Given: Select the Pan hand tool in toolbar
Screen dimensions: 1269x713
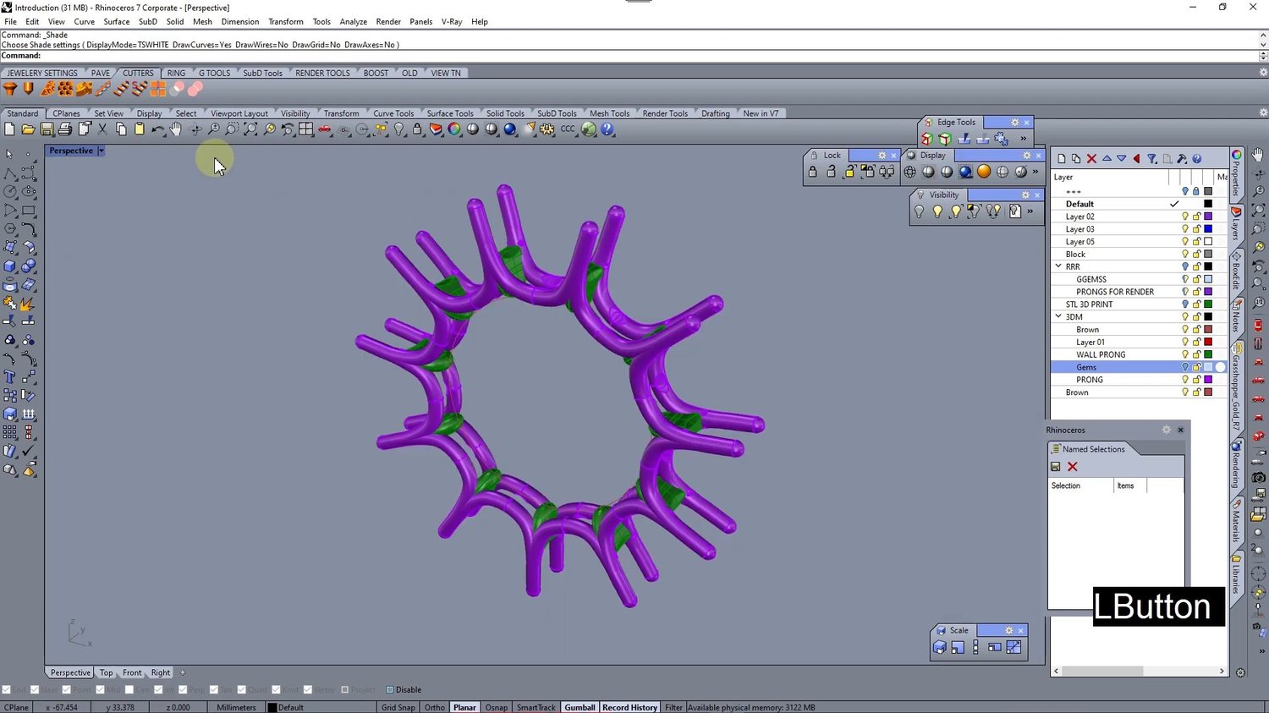Looking at the screenshot, I should [176, 129].
